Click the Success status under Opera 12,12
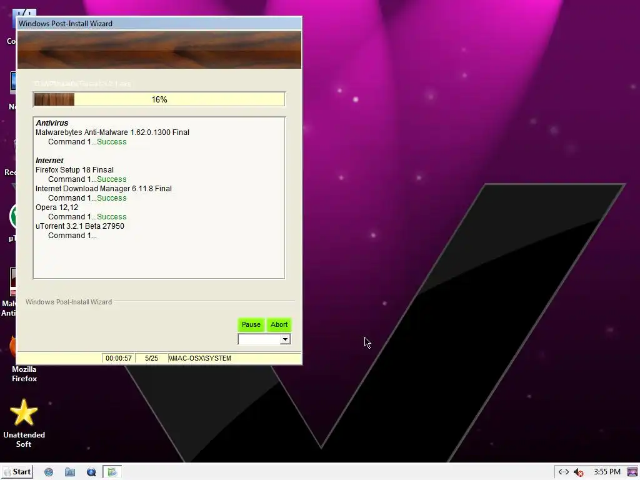Viewport: 640px width, 480px height. [x=112, y=217]
